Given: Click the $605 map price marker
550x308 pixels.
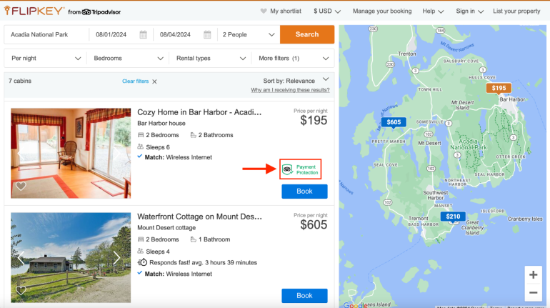Looking at the screenshot, I should 394,122.
